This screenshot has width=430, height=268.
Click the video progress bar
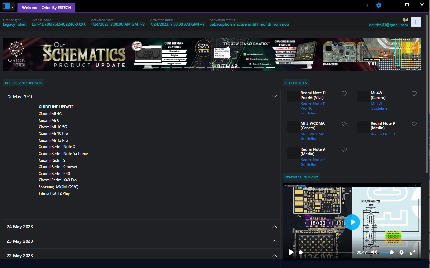[327, 252]
